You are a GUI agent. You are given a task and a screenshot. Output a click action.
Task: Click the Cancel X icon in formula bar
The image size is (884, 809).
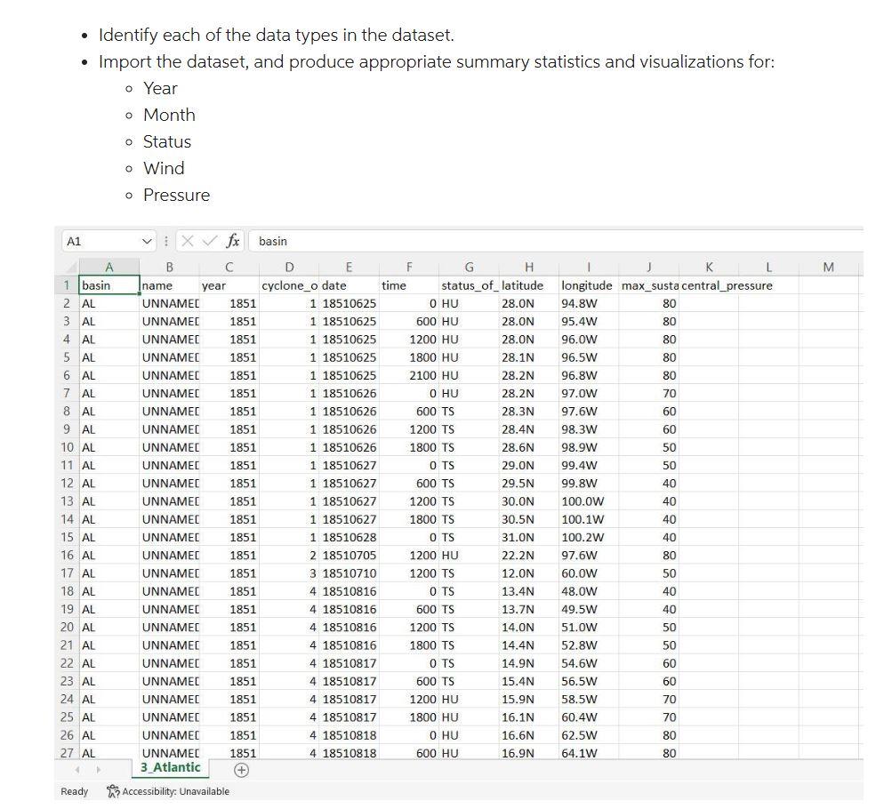(x=188, y=241)
